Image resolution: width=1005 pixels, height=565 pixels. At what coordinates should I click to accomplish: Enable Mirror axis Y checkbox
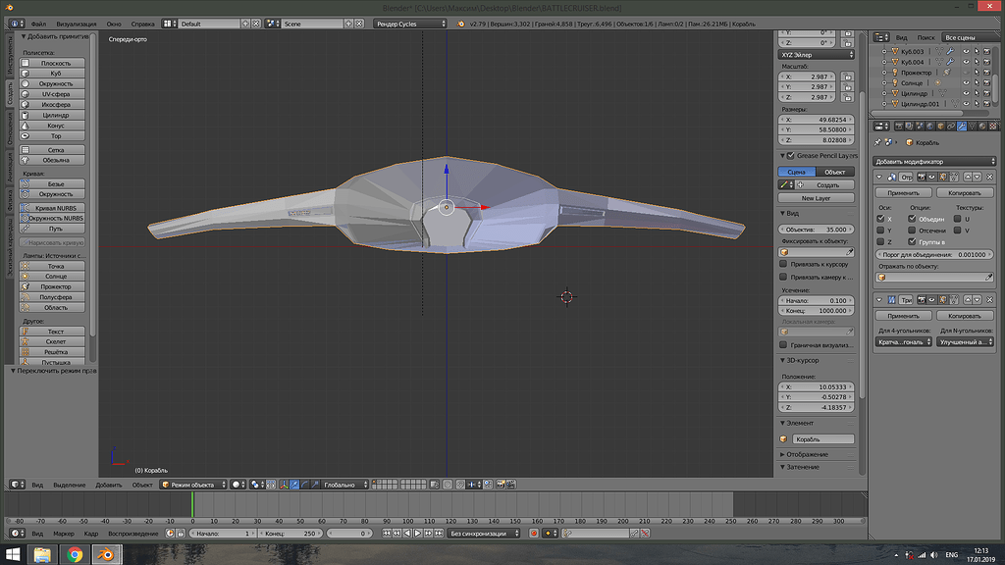pyautogui.click(x=880, y=231)
